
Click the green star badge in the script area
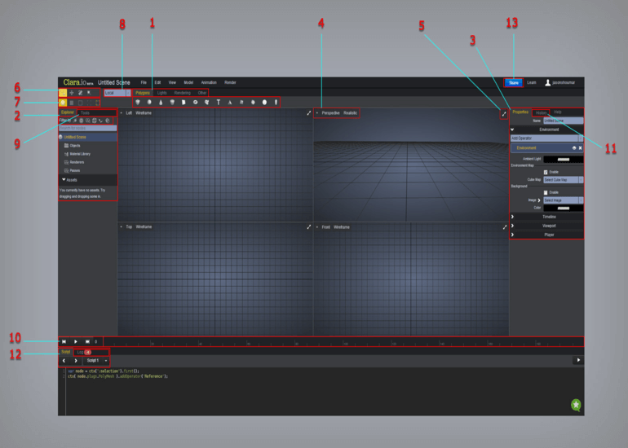[x=576, y=405]
